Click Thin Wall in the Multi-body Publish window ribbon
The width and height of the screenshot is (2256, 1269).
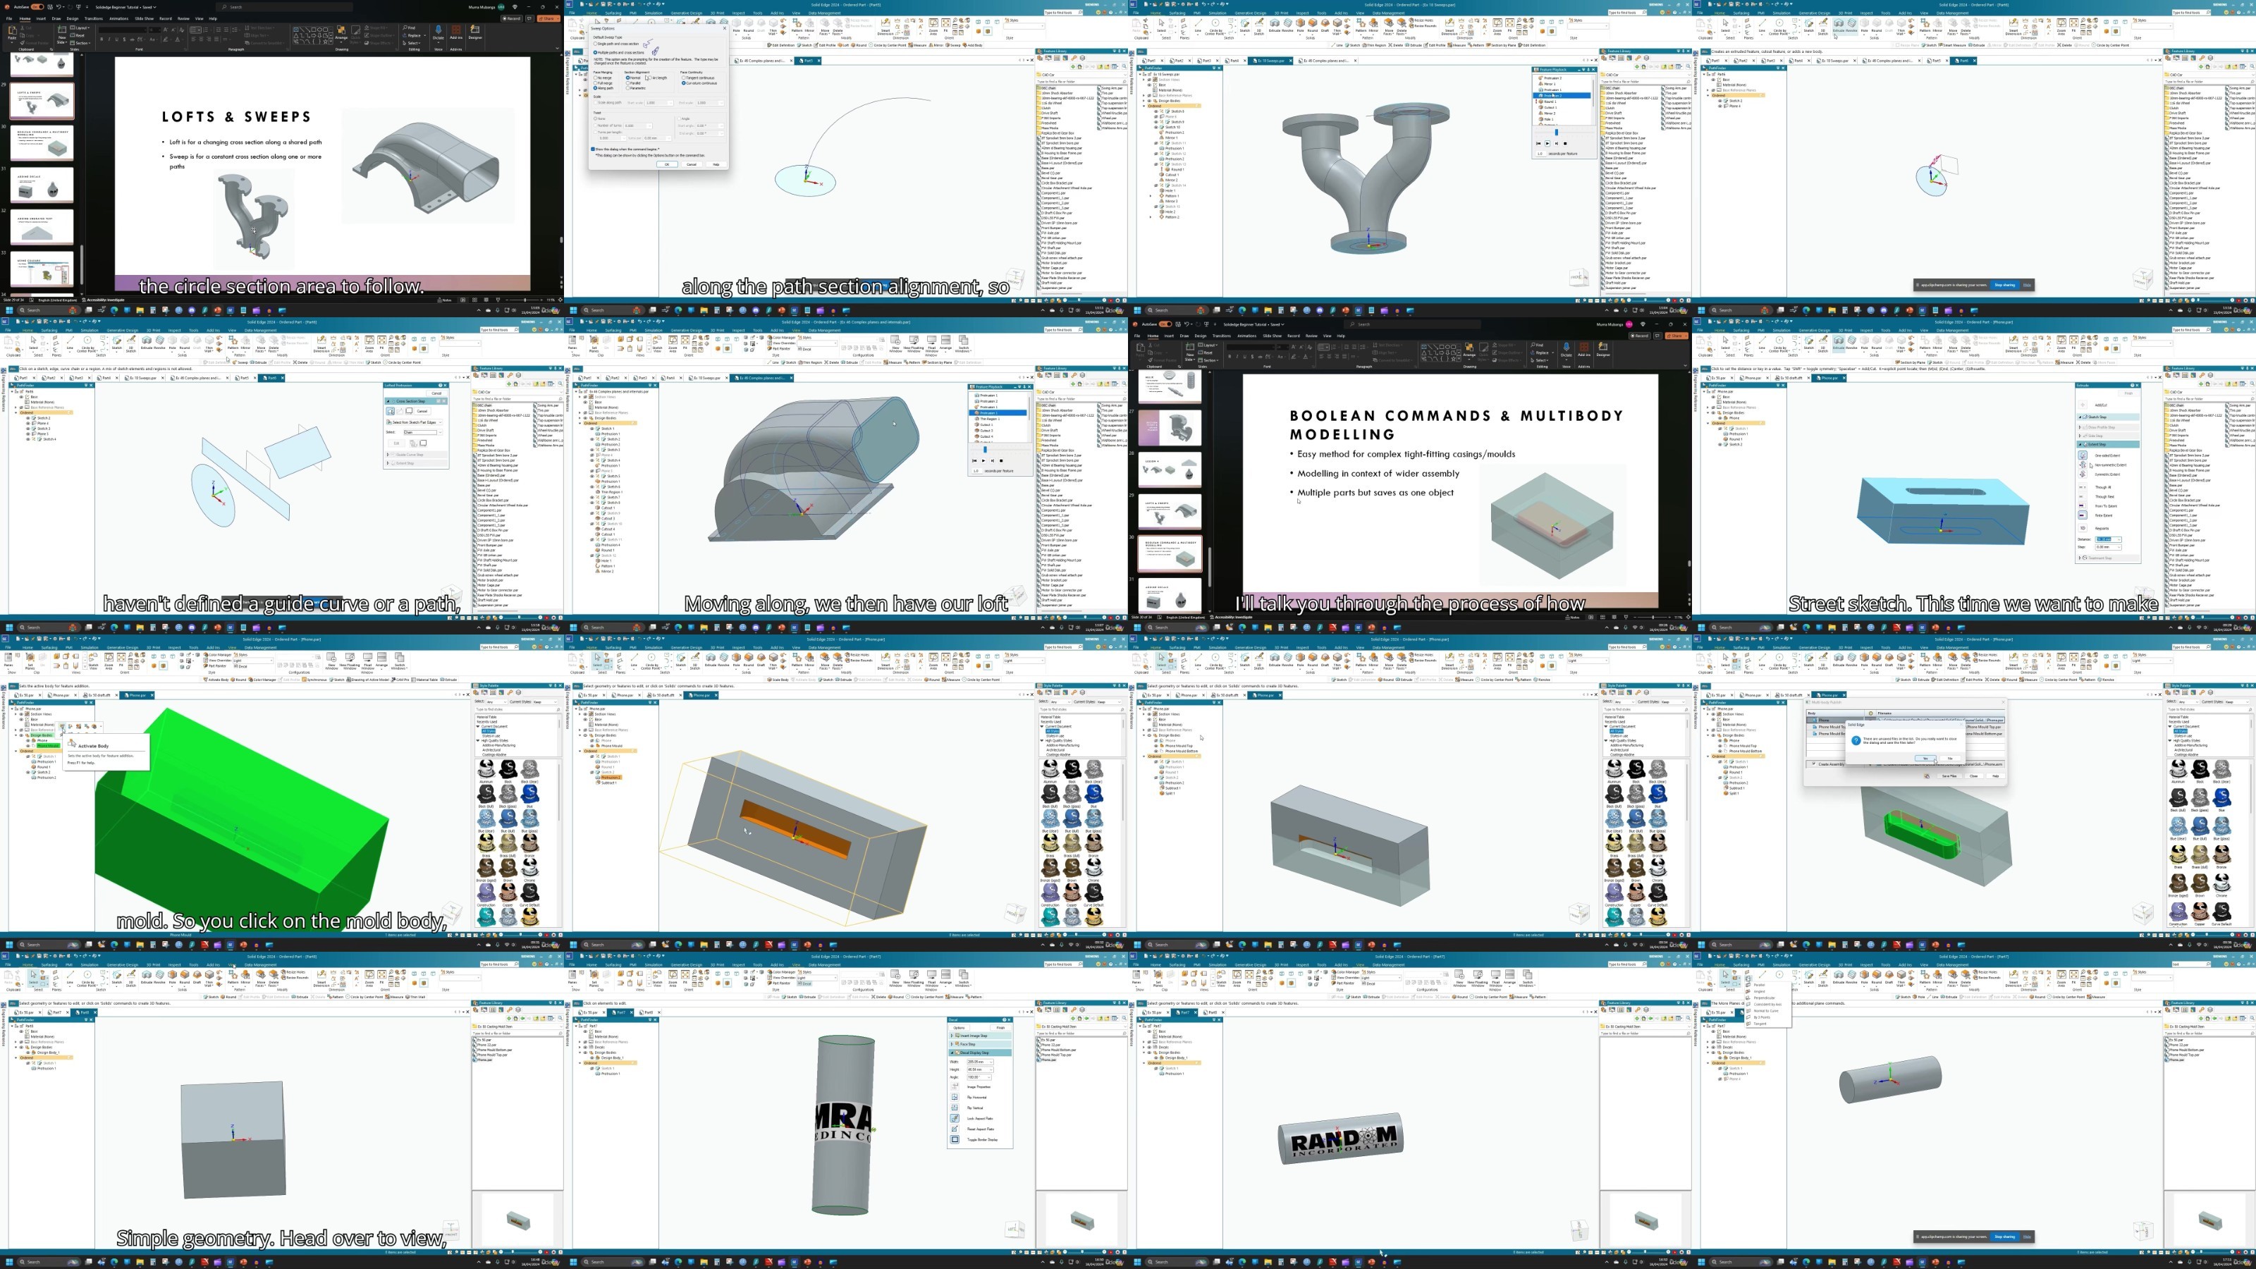tap(1901, 663)
